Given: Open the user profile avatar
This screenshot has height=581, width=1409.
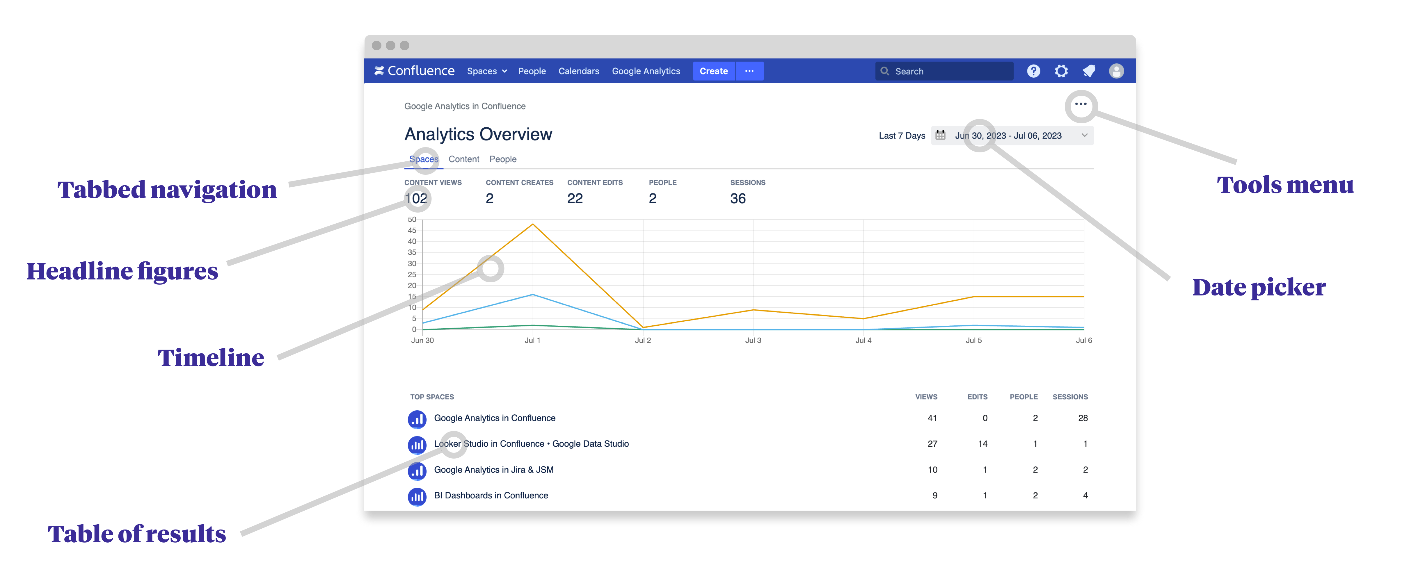Looking at the screenshot, I should [1116, 71].
